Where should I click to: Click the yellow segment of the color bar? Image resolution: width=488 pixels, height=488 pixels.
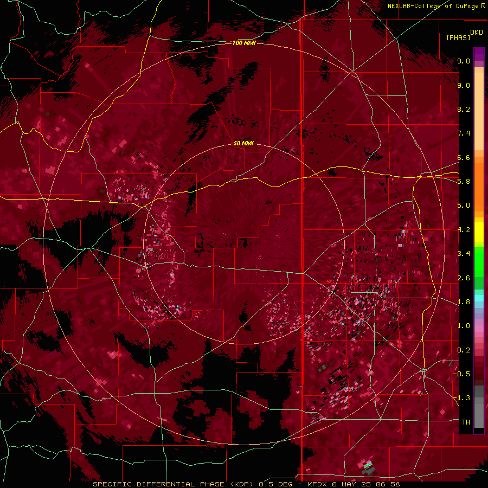coord(479,232)
